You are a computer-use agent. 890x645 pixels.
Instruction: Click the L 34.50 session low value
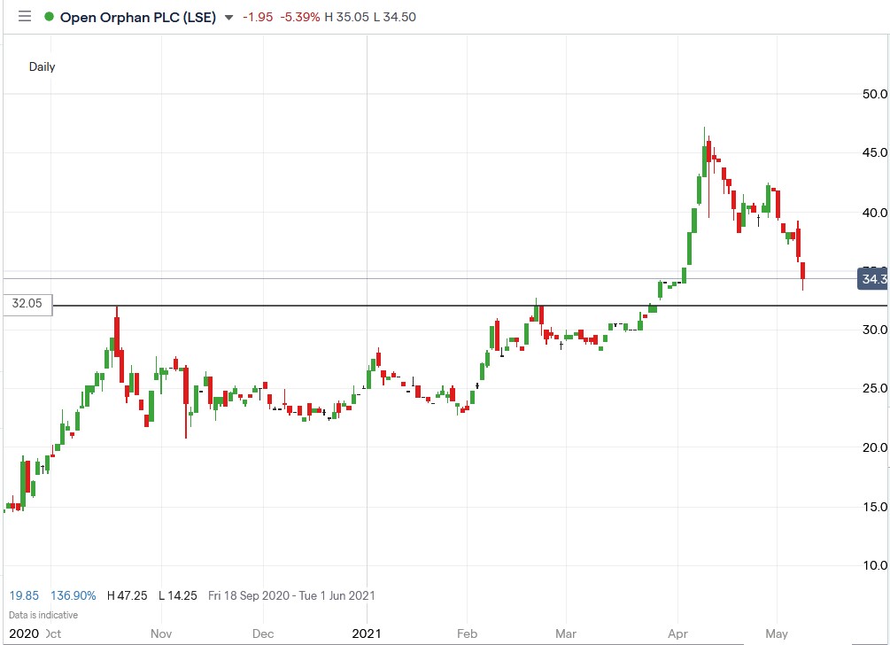pos(394,17)
